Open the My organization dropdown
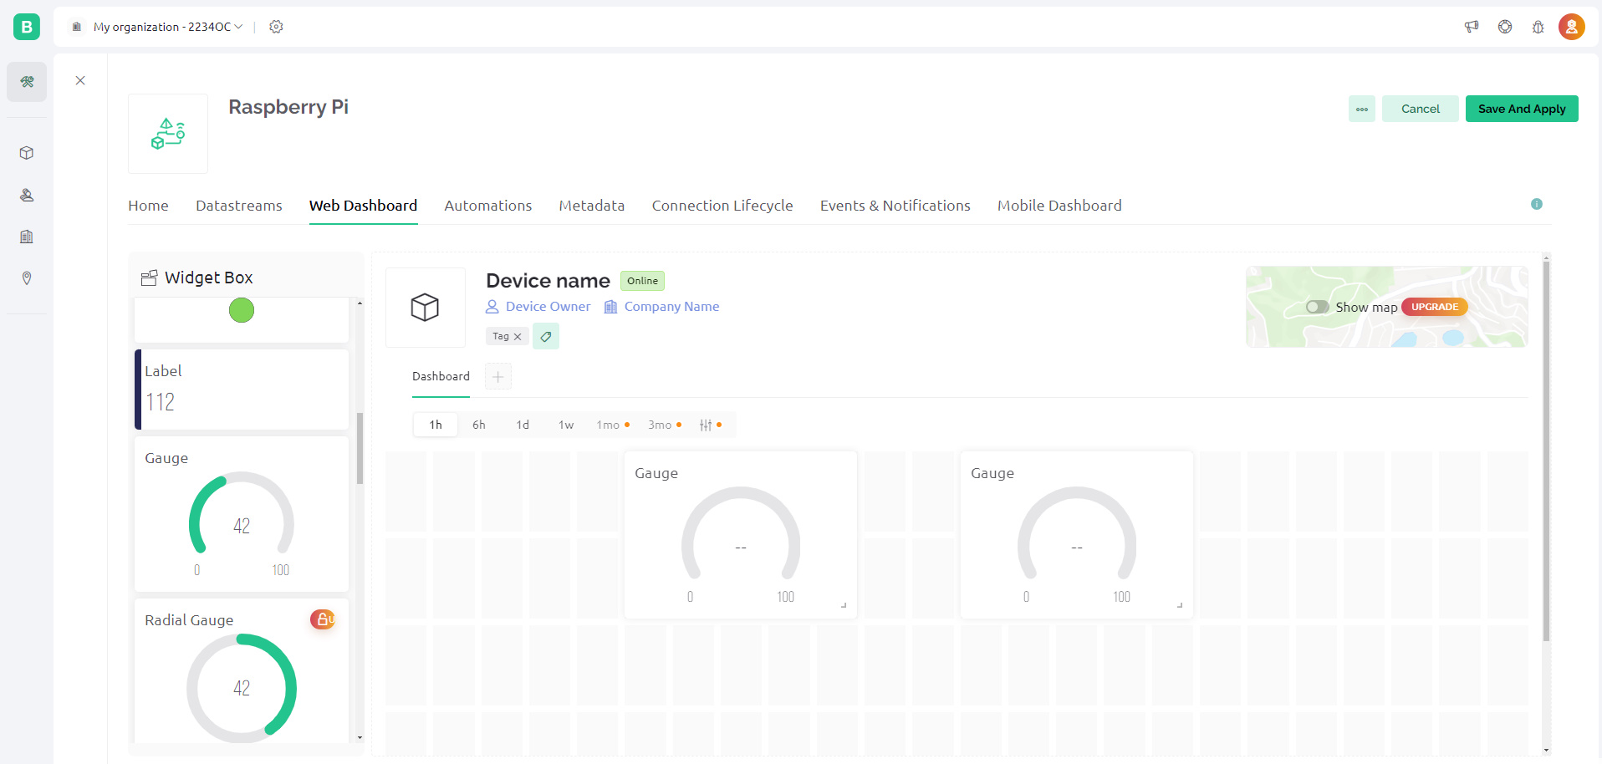 [167, 27]
